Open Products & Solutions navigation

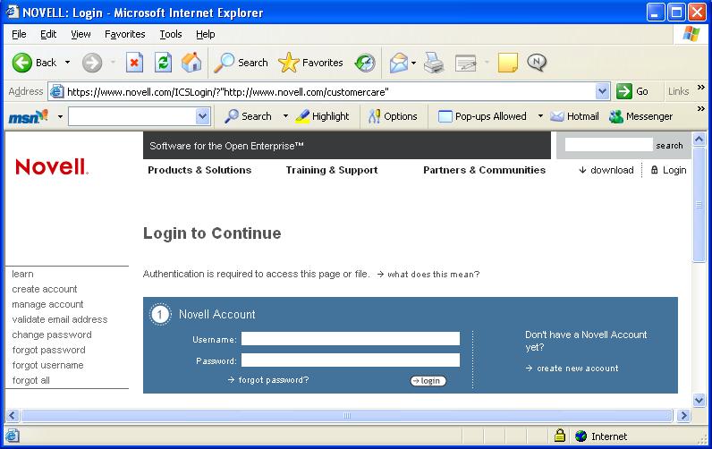click(199, 170)
